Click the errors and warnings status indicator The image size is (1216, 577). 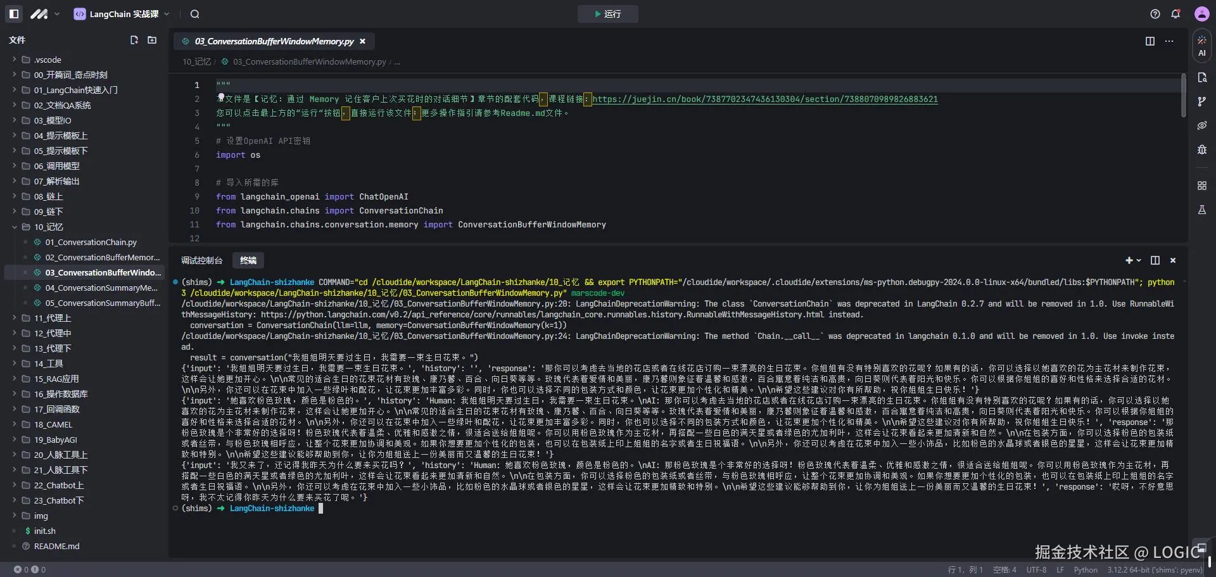click(30, 569)
